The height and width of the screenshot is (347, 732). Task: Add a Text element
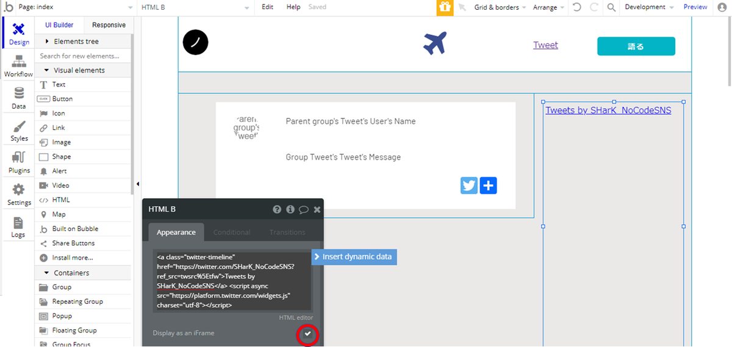click(x=83, y=85)
